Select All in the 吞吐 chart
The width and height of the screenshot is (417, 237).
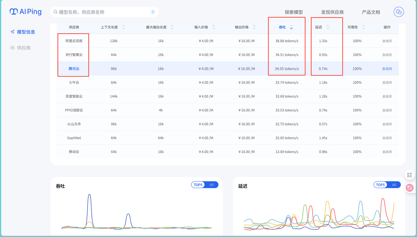click(211, 185)
